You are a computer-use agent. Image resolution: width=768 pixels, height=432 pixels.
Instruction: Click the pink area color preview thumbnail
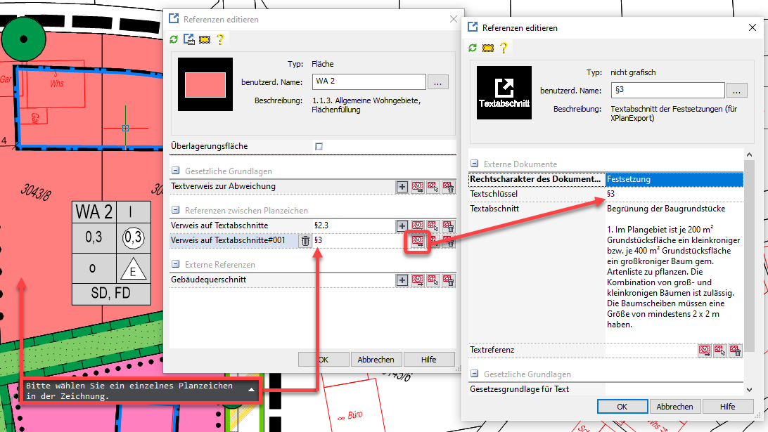click(x=205, y=84)
